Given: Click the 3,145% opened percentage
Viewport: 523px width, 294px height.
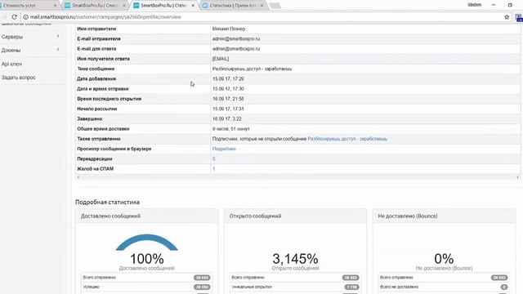Looking at the screenshot, I should click(x=296, y=259).
